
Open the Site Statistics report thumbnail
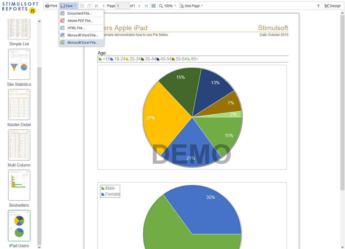(19, 64)
